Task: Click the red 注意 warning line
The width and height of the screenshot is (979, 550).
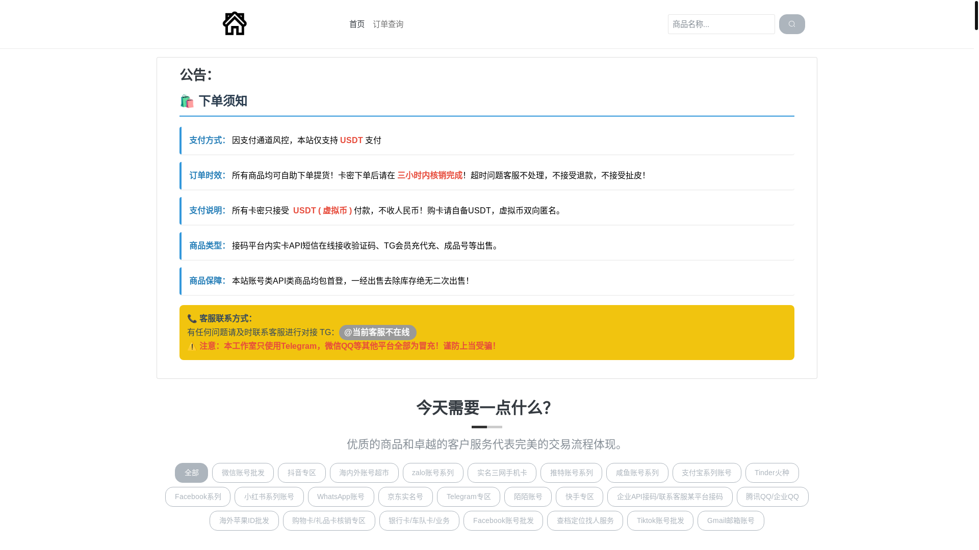Action: (x=347, y=346)
